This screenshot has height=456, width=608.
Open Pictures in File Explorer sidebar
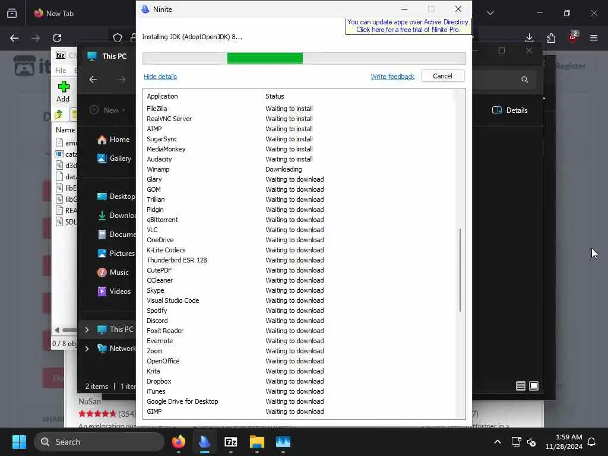click(116, 254)
